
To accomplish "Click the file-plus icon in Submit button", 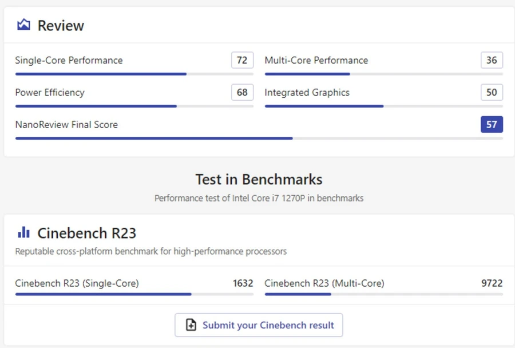I will (191, 325).
